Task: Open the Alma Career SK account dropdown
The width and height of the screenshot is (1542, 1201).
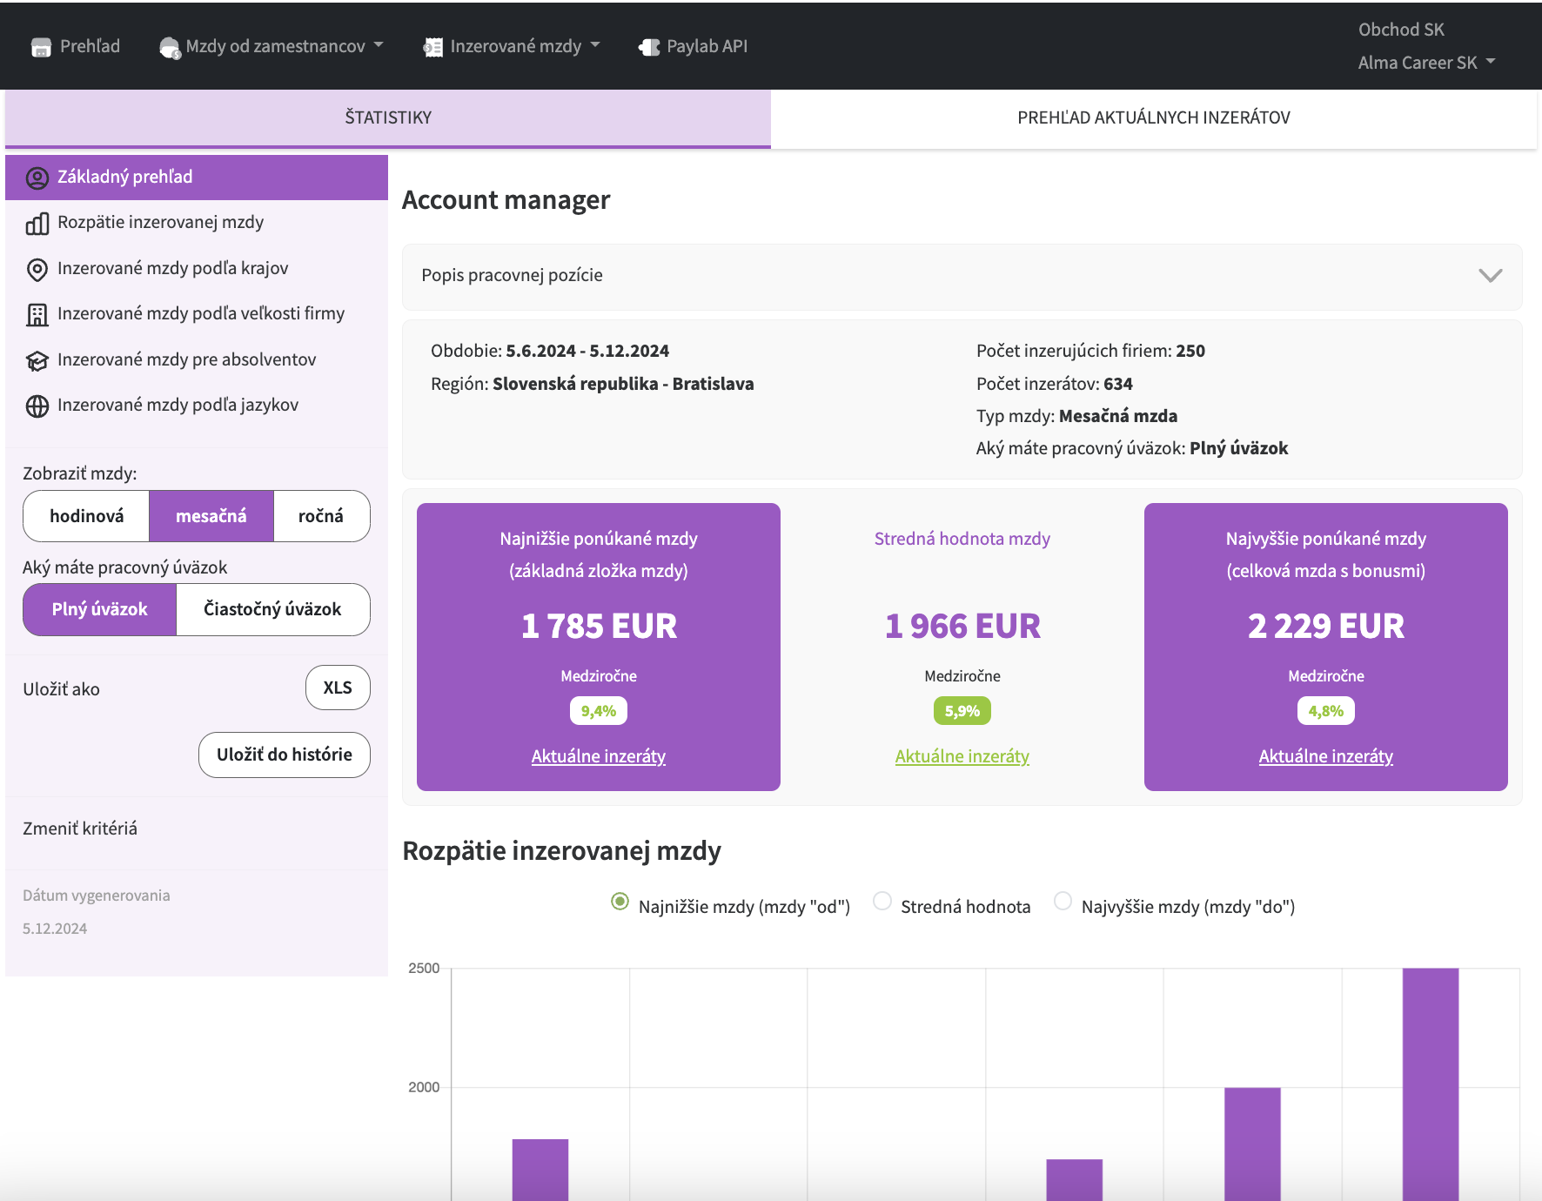Action: point(1426,63)
